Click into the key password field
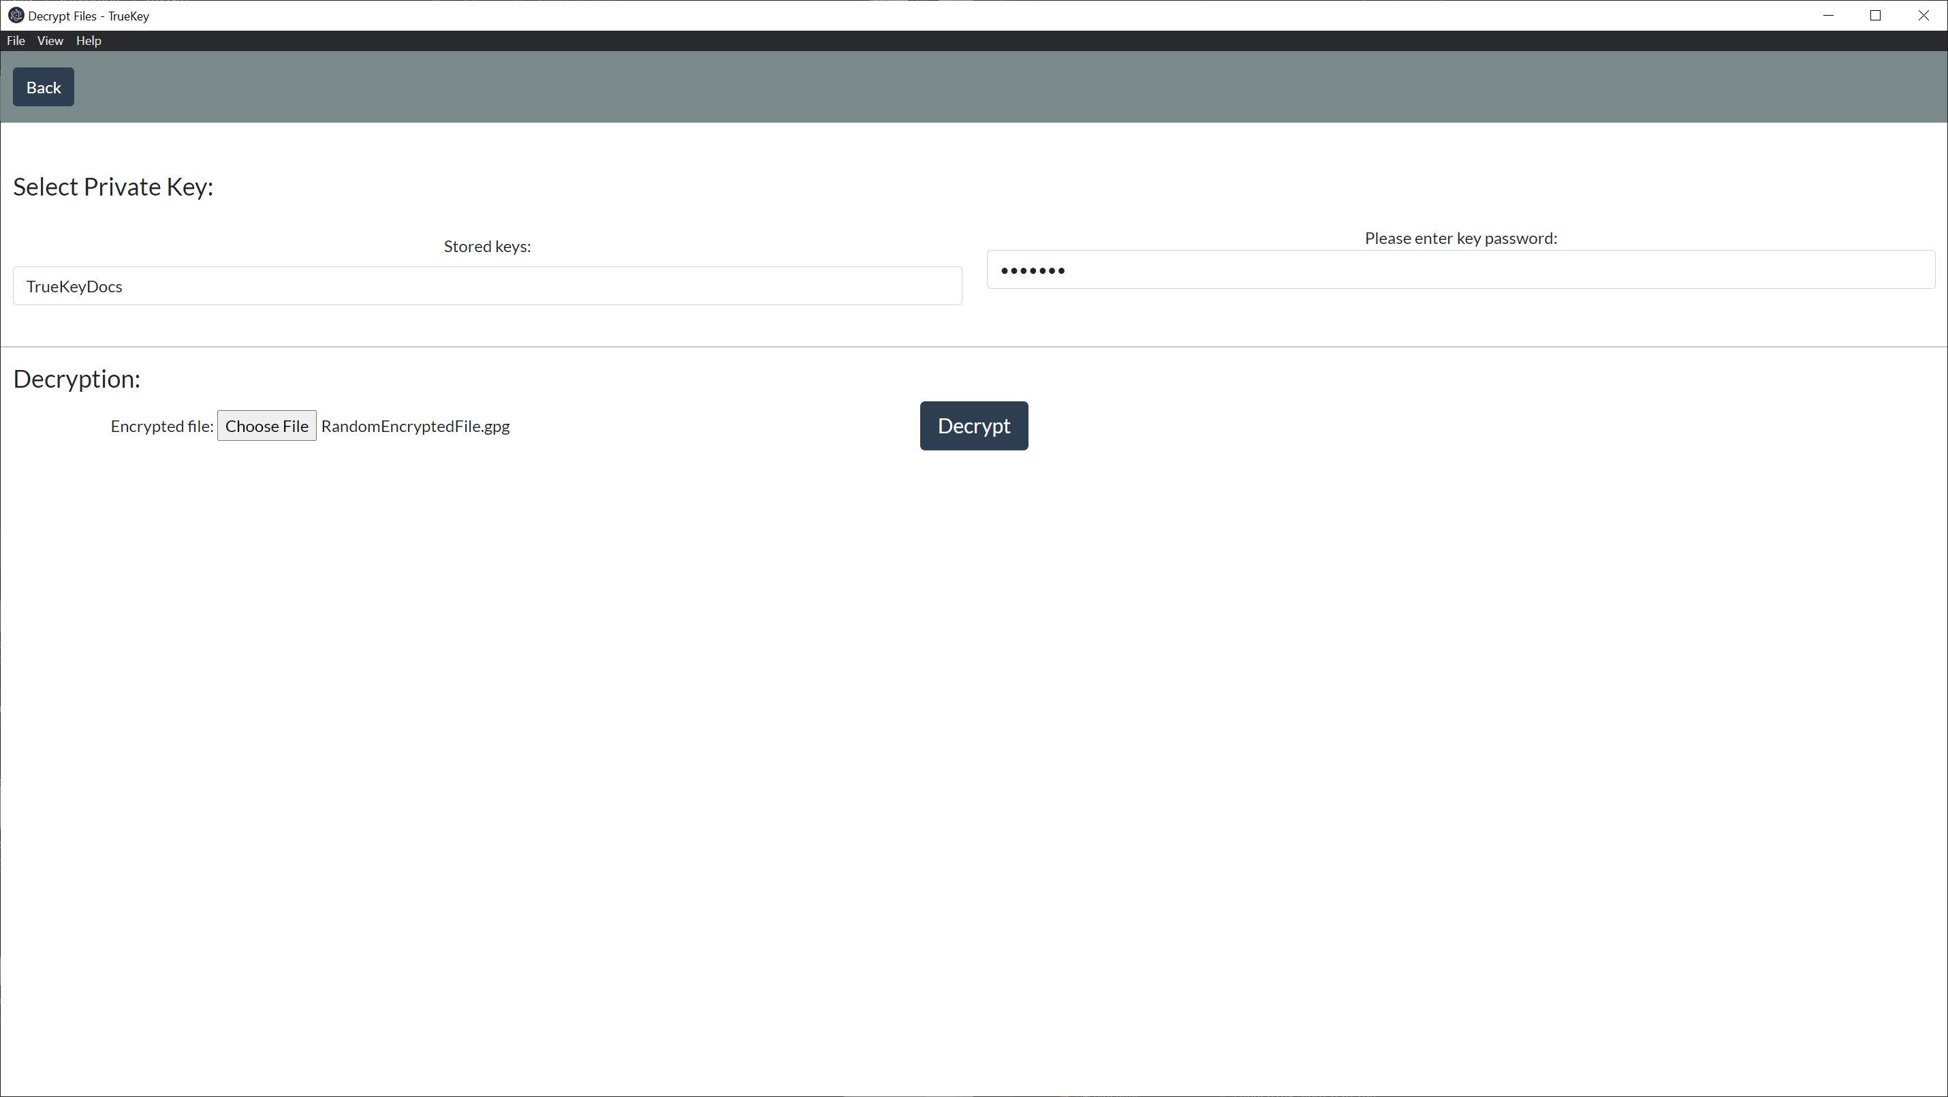 [x=1460, y=269]
